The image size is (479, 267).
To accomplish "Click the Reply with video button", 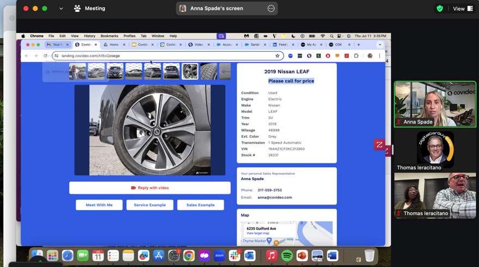I will (150, 188).
